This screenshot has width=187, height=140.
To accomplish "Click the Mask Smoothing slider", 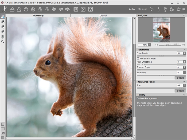I will point(161,65).
